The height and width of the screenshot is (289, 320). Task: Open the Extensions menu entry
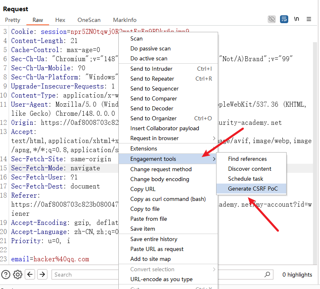[x=168, y=148]
